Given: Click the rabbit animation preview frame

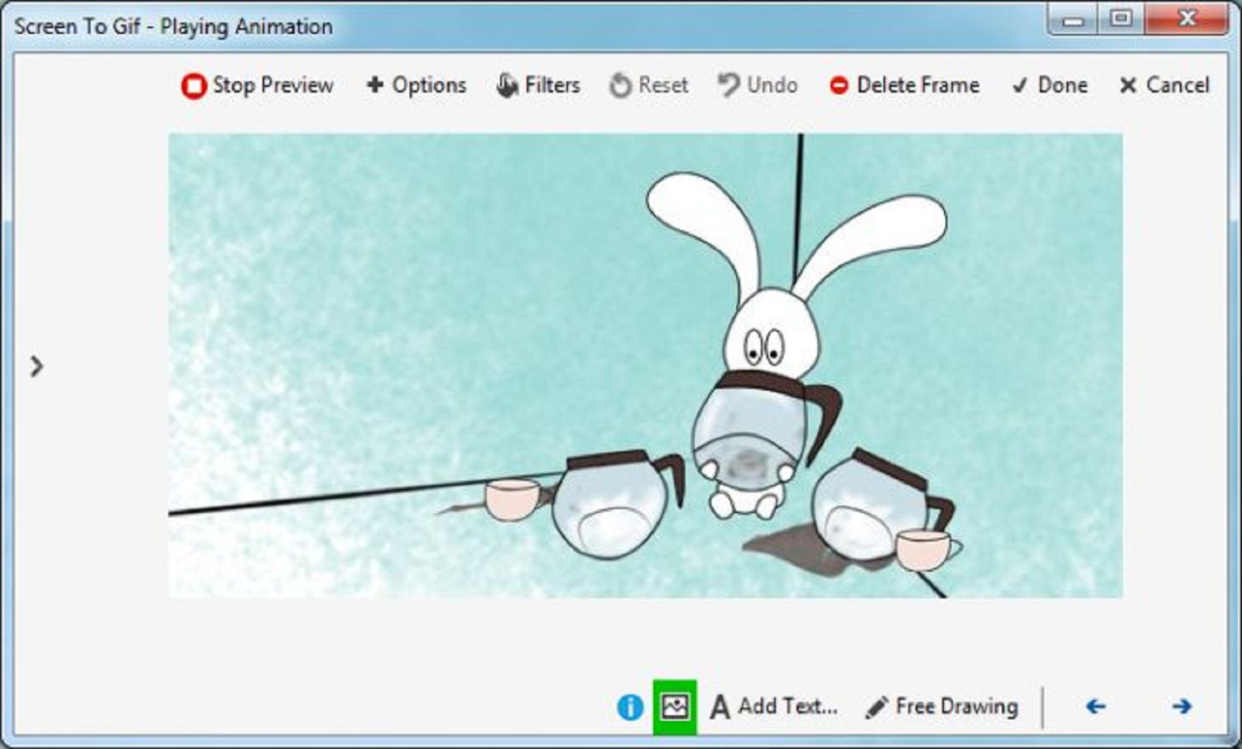Looking at the screenshot, I should [645, 365].
